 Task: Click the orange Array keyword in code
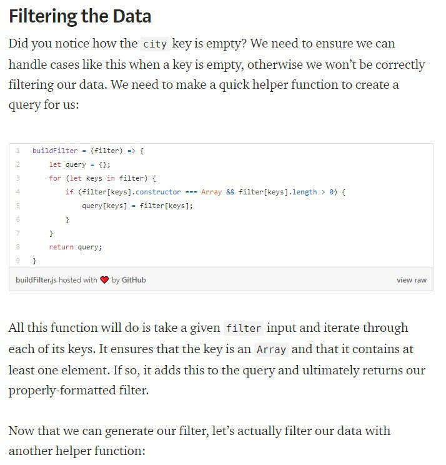(x=212, y=192)
